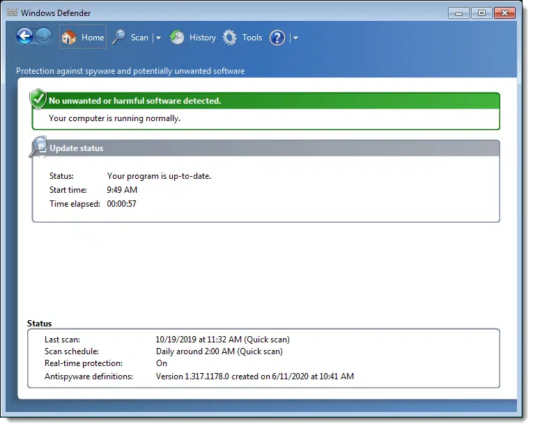Viewport: 533px width, 428px height.
Task: Click the green shield checkmark icon
Action: 38,99
